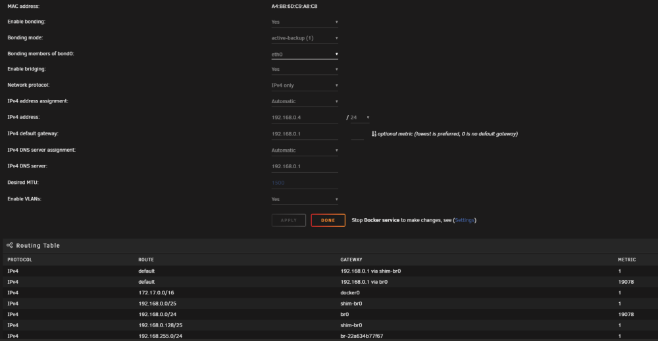Click route 172.17.0.0/16

click(x=156, y=293)
